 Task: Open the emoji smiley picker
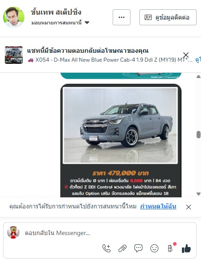click(154, 248)
